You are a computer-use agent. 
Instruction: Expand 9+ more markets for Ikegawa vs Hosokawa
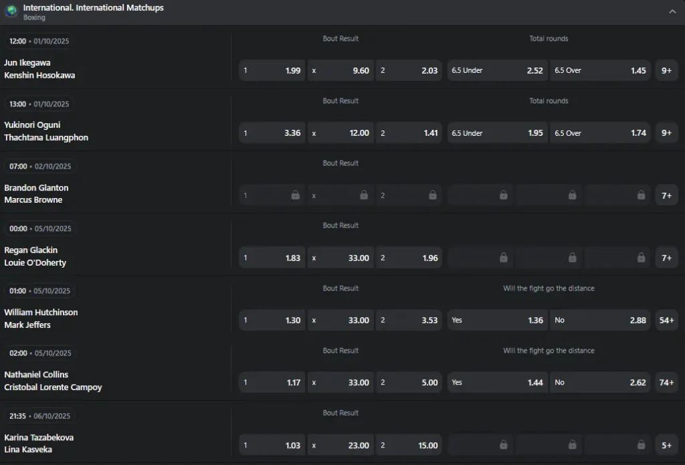666,70
